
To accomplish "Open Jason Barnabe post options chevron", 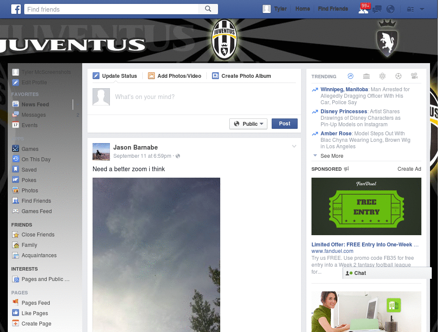I will tap(294, 146).
